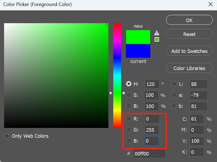Click the right hue slider arrow handle
217x162 pixels.
[124, 93]
